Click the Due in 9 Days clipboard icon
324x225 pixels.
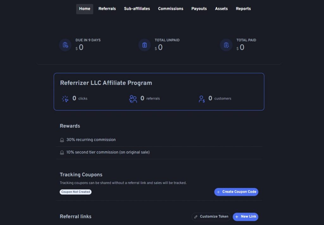(x=65, y=45)
